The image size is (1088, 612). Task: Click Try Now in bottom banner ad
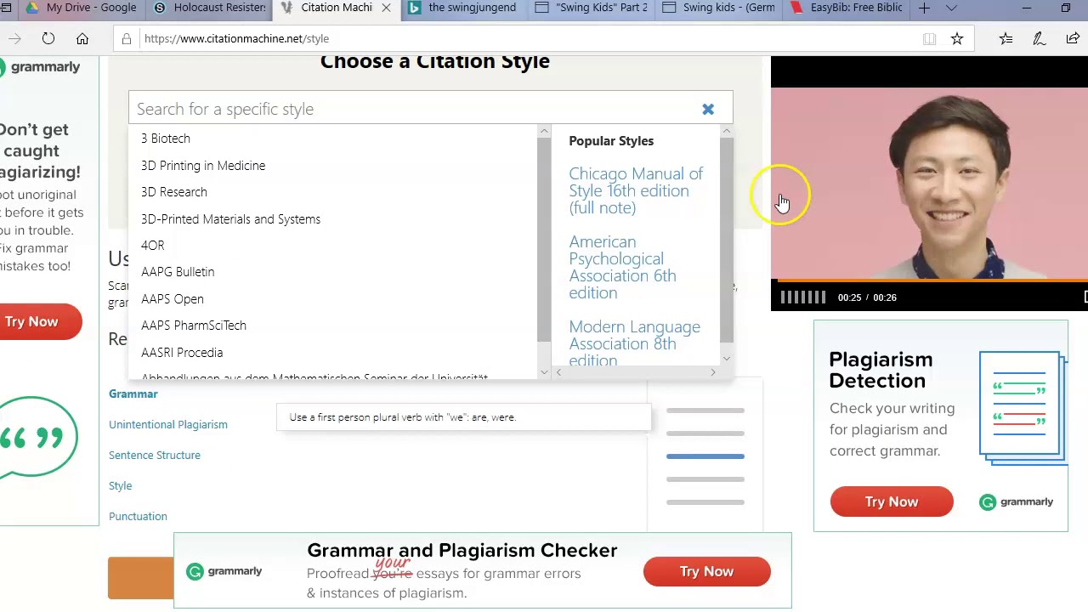click(706, 571)
